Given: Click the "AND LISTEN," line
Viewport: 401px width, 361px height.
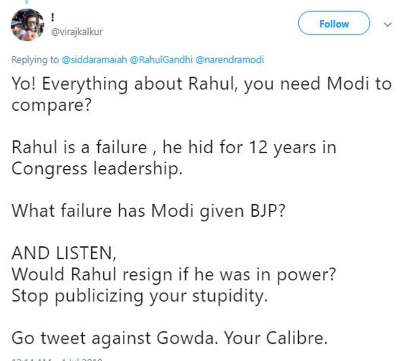Looking at the screenshot, I should click(x=64, y=253).
